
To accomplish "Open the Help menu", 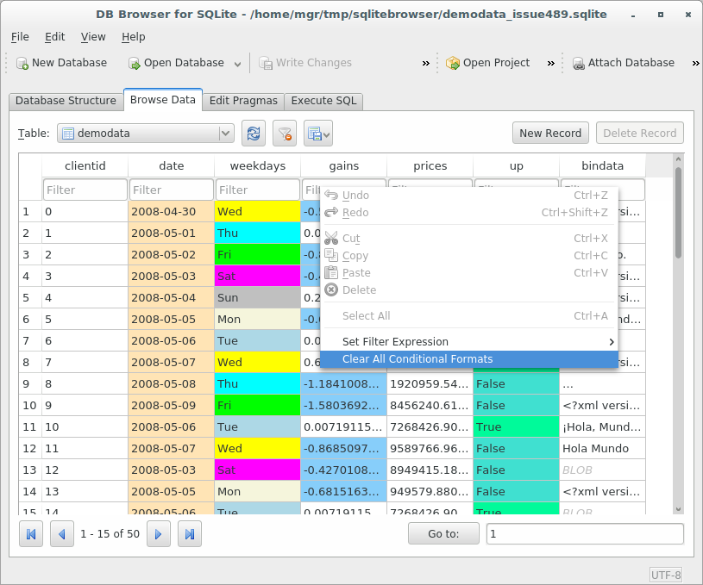I will [133, 37].
